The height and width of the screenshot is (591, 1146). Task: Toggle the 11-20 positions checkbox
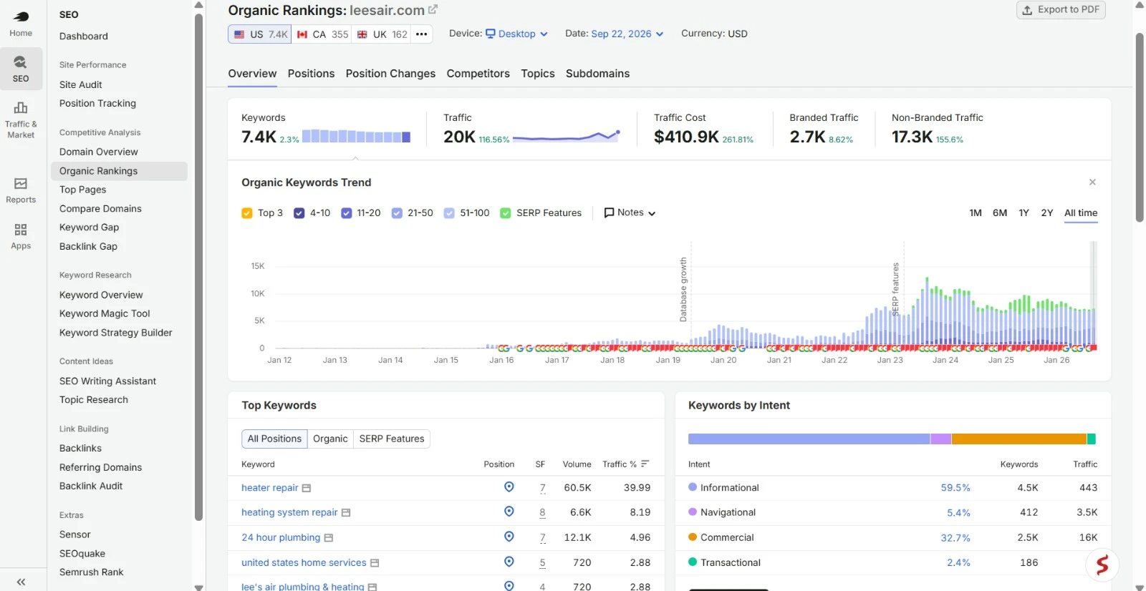(x=347, y=213)
